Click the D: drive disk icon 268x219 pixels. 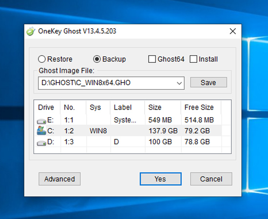41,143
